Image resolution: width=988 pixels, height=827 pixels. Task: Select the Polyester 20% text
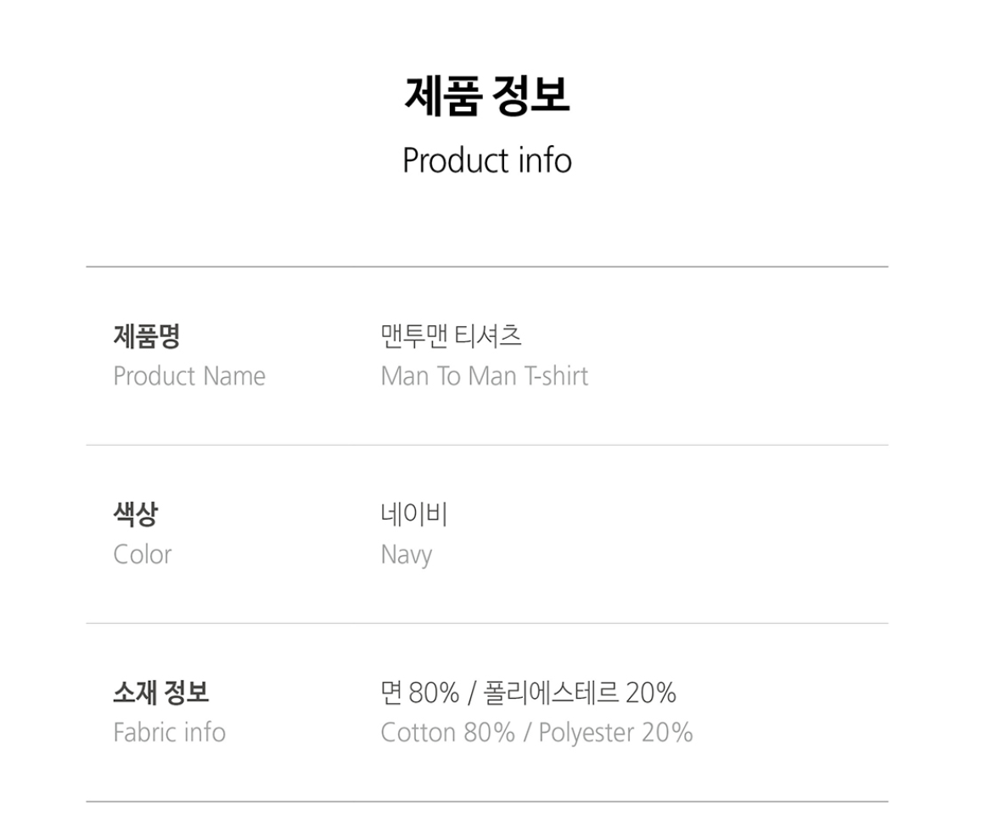tap(615, 732)
